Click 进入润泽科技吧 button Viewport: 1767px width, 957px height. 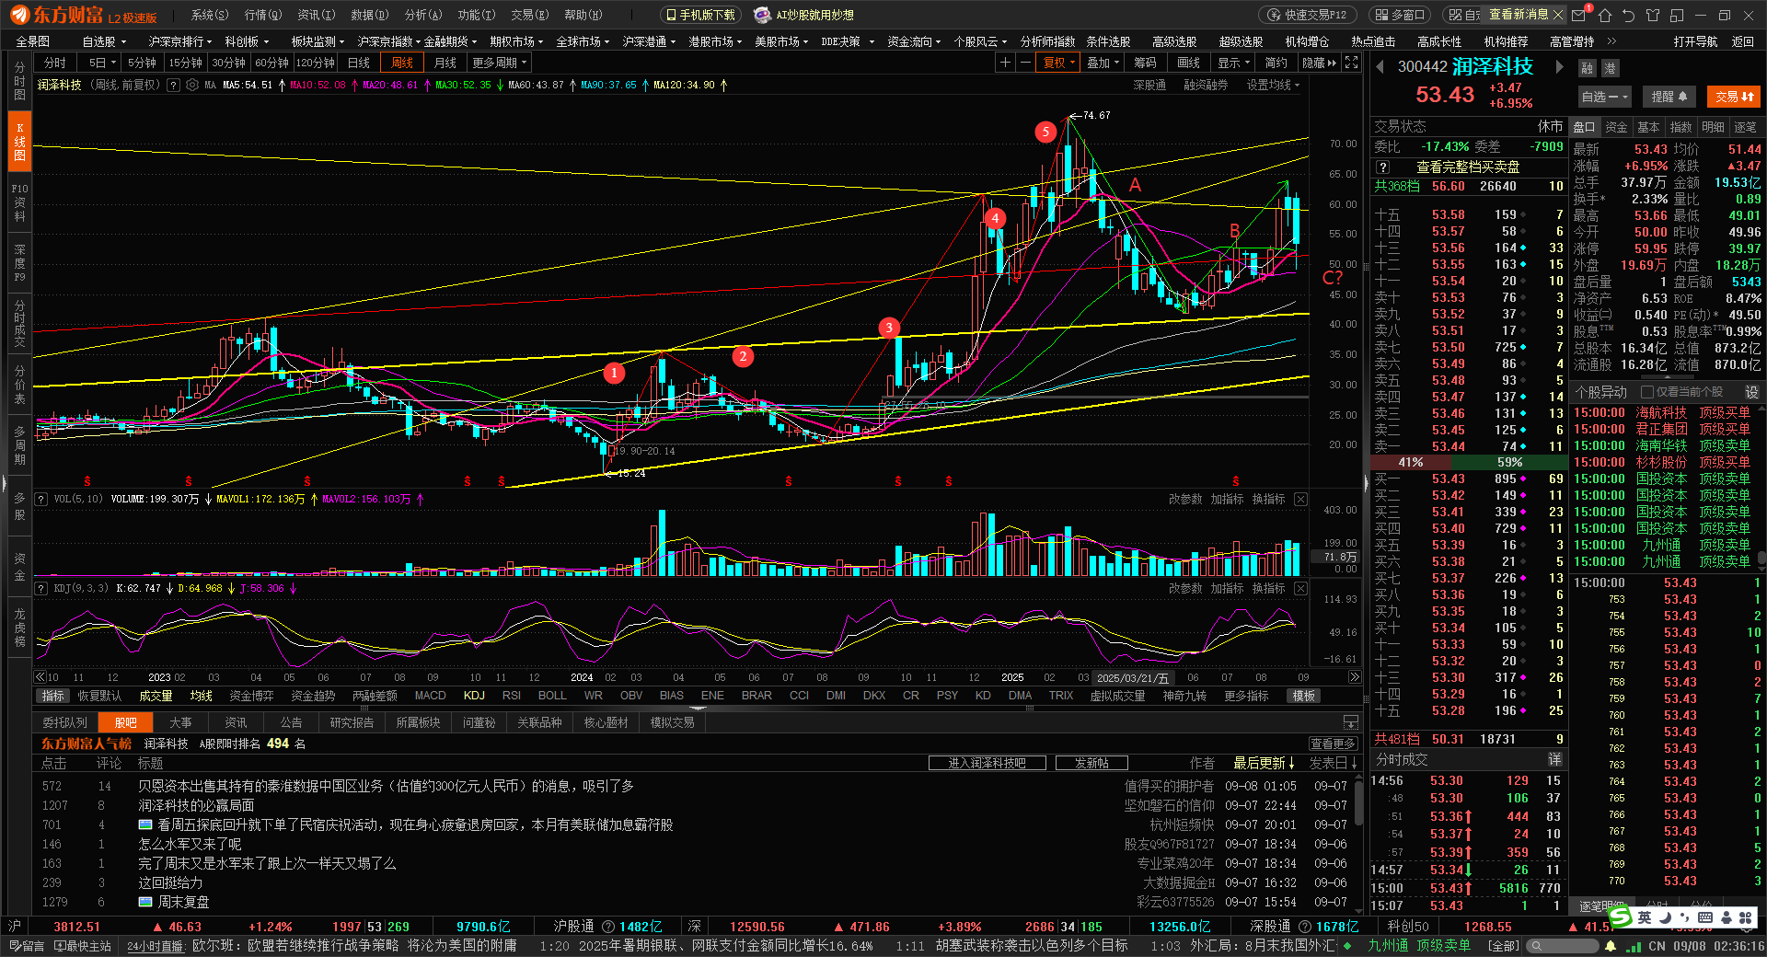pos(987,763)
